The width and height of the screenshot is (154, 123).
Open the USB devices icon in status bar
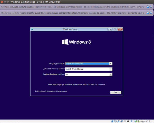(x=119, y=121)
